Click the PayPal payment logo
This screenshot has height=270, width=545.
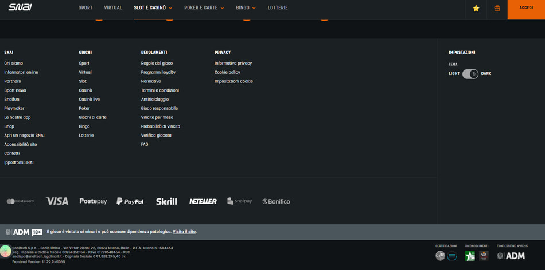pyautogui.click(x=130, y=201)
